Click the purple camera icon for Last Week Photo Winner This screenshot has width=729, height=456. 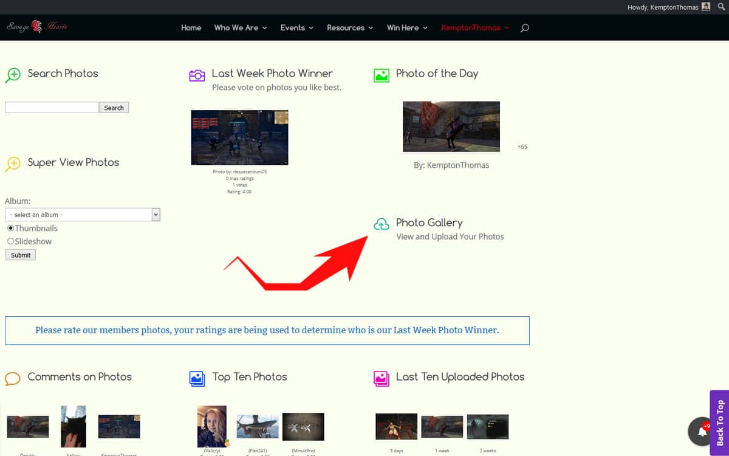[x=197, y=75]
